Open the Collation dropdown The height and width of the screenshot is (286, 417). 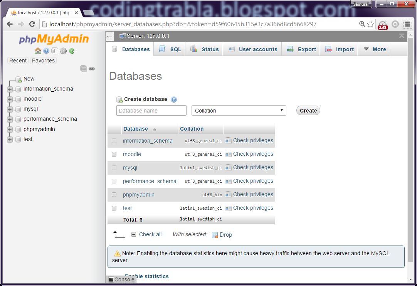click(x=239, y=110)
